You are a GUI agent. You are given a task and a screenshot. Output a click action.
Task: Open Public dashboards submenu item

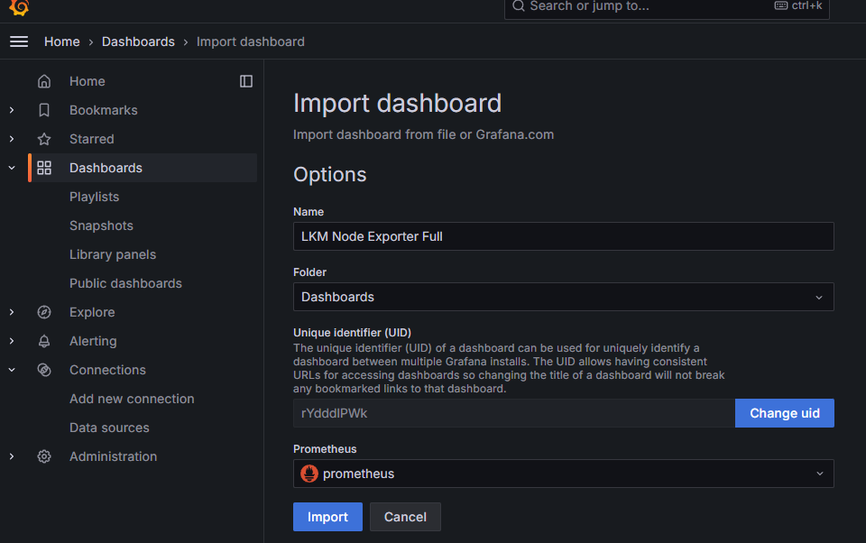(x=125, y=283)
